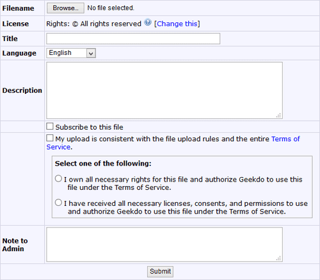Enable Subscribe to this file checkbox
The width and height of the screenshot is (320, 280).
pos(50,126)
